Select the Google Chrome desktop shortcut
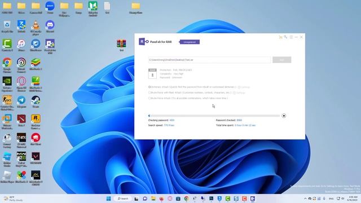The width and height of the screenshot is (361, 203). pos(7,65)
